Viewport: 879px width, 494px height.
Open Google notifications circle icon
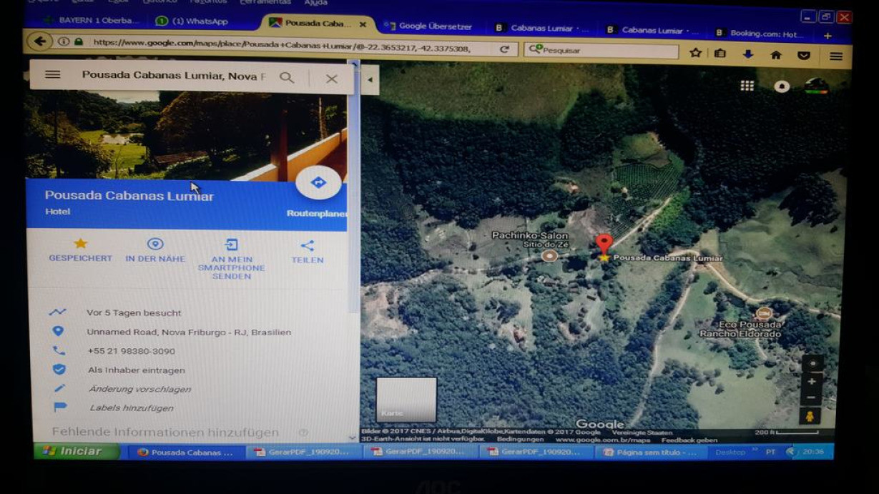[782, 87]
